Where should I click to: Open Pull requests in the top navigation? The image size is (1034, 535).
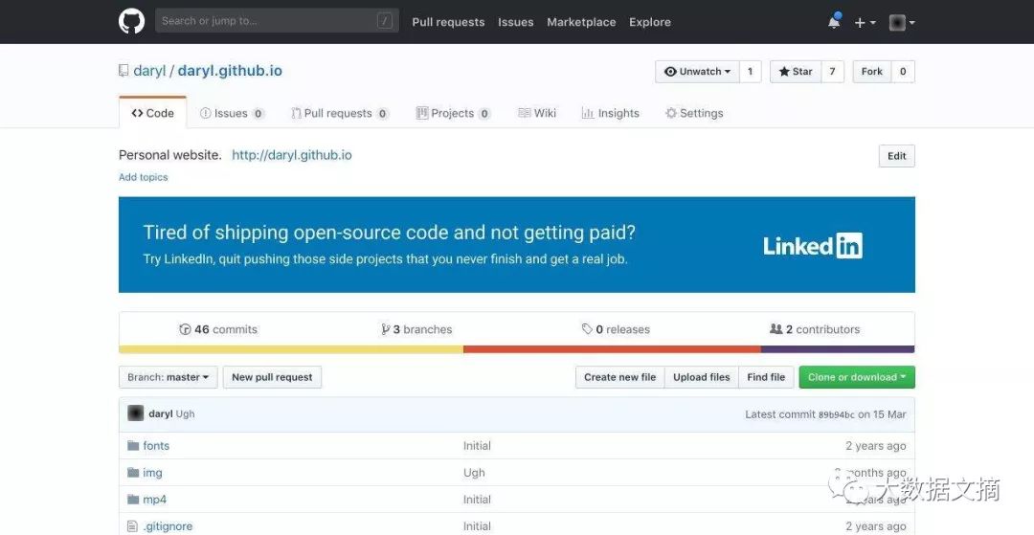tap(448, 22)
